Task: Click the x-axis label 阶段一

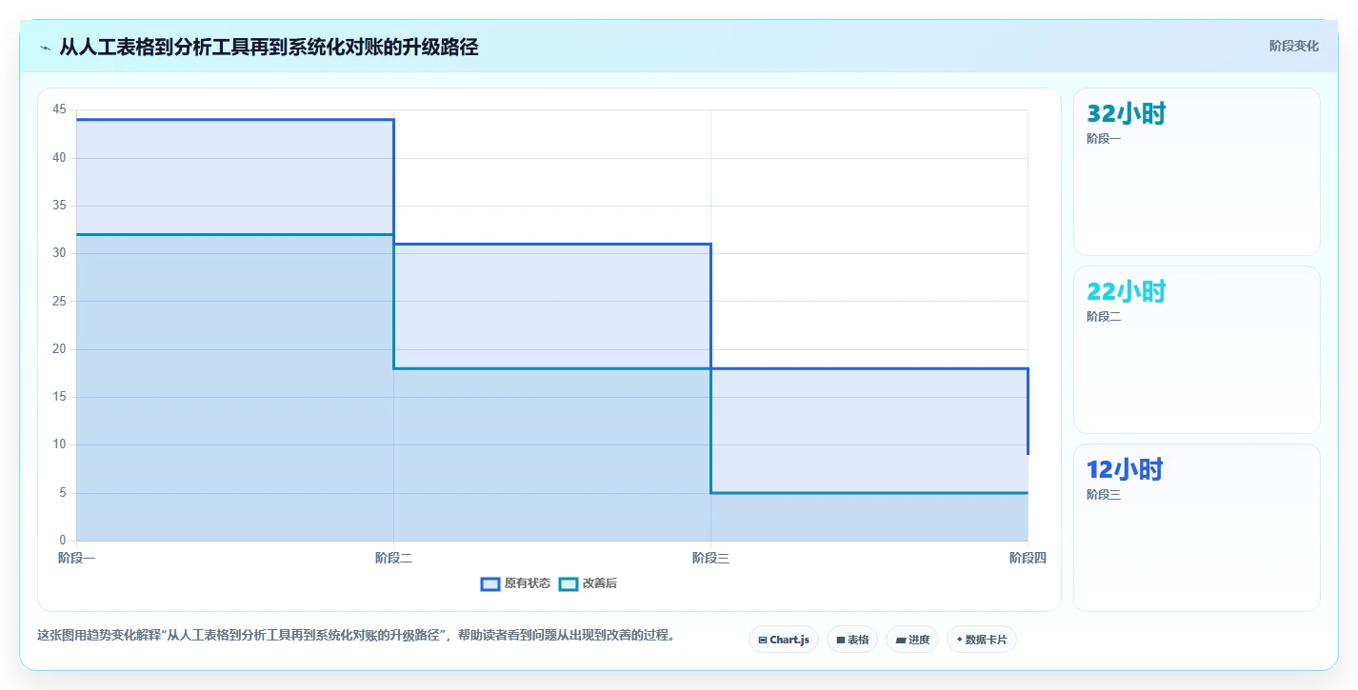Action: pyautogui.click(x=76, y=558)
